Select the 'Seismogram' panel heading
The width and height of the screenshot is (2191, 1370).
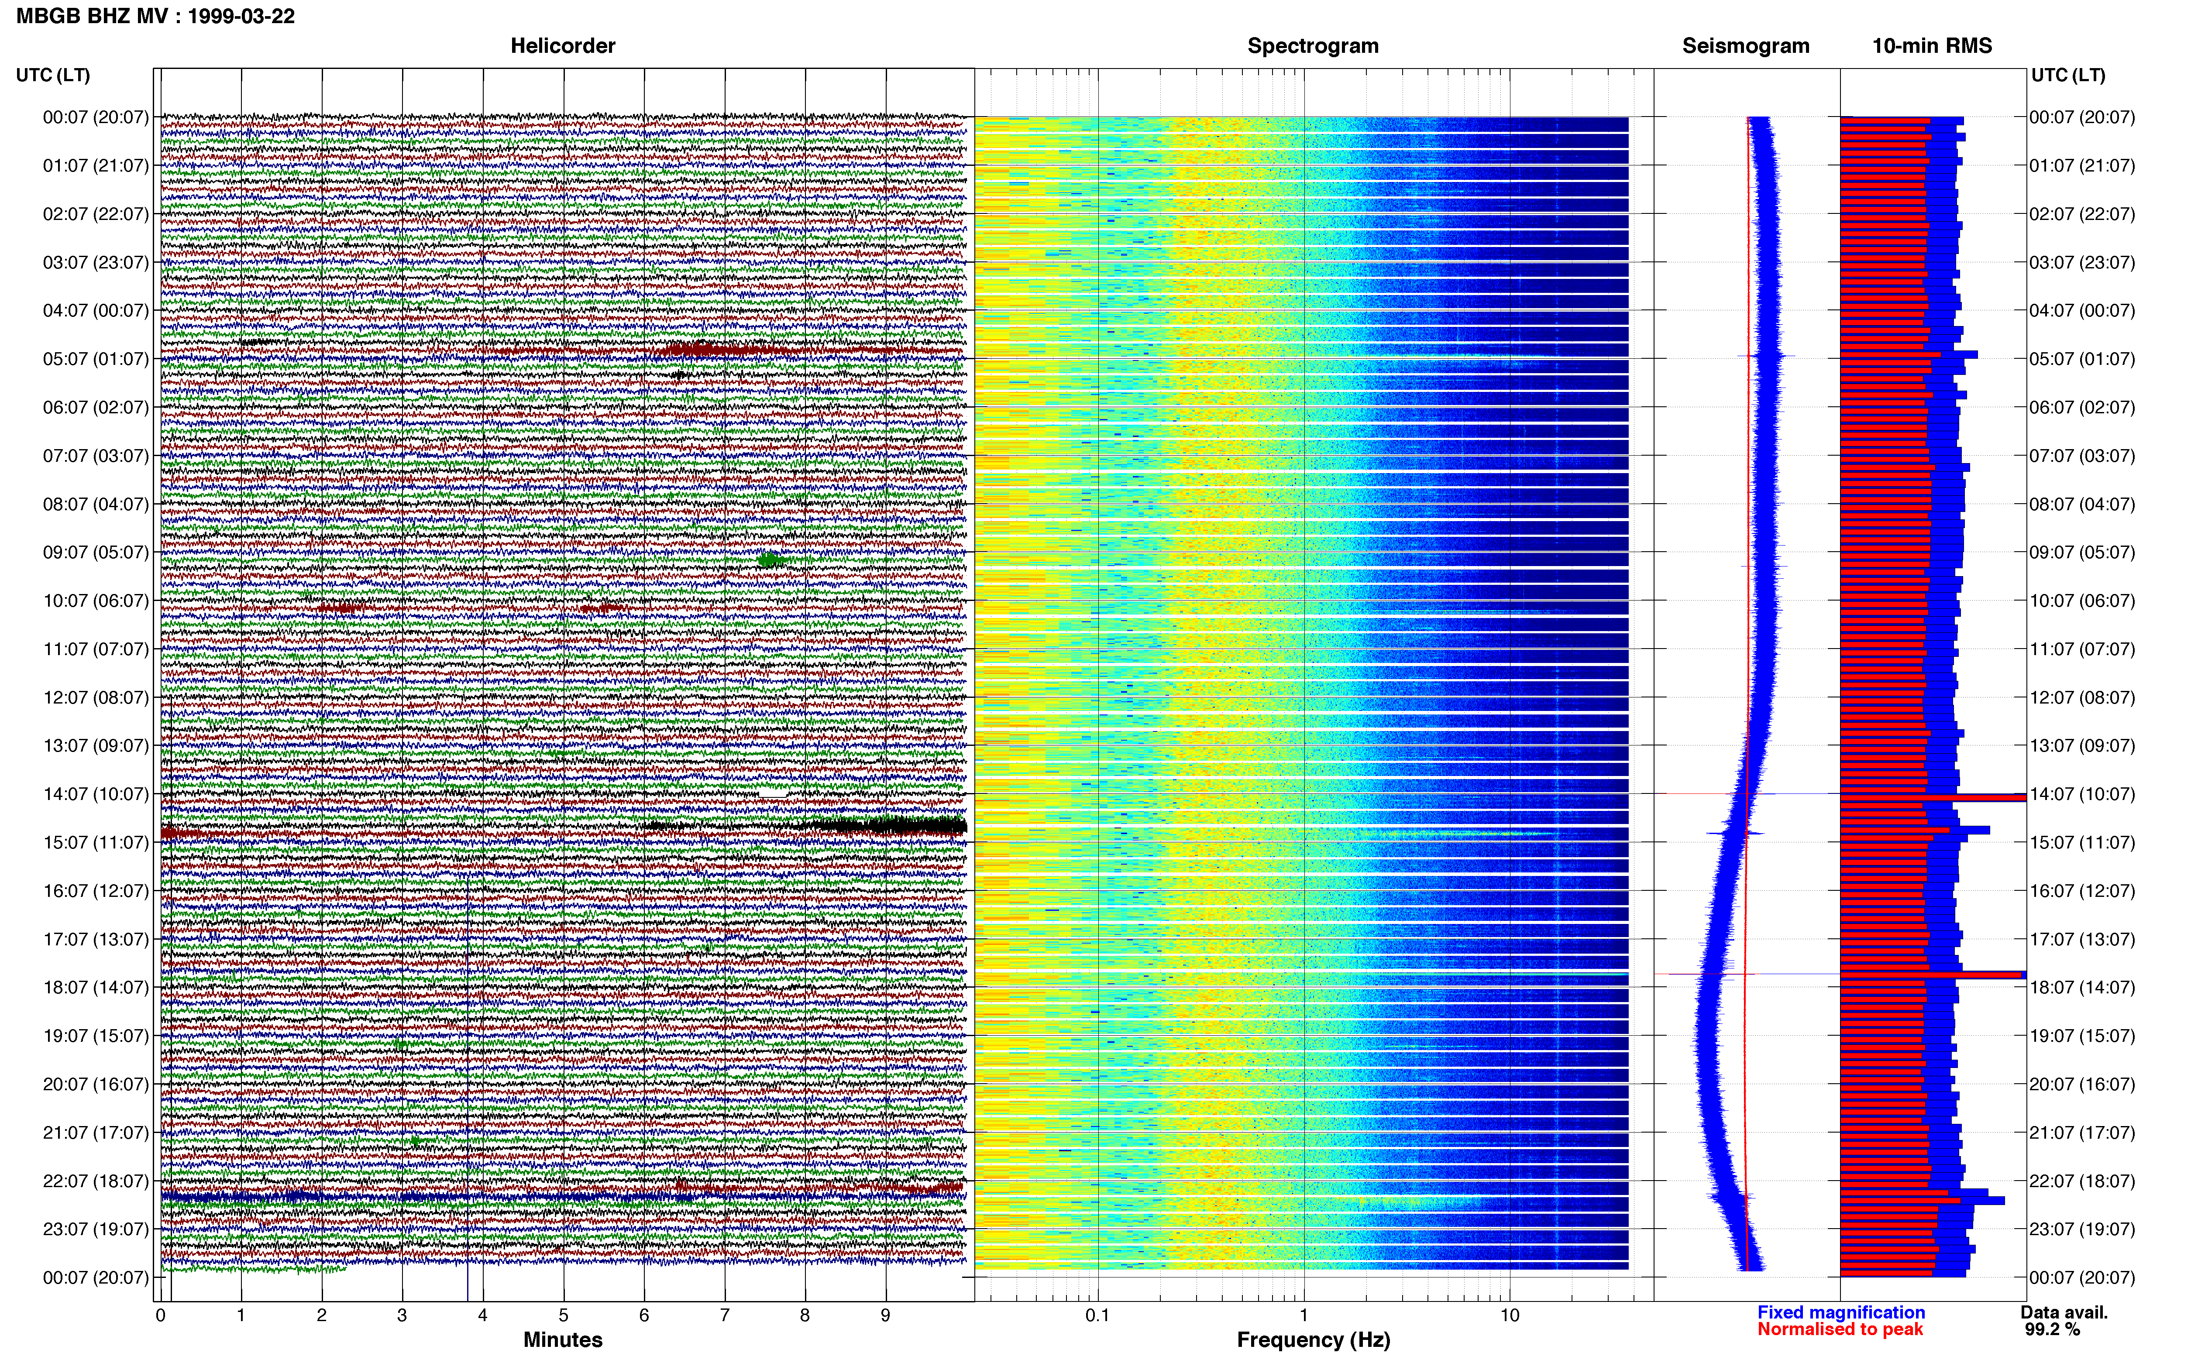click(x=1745, y=46)
